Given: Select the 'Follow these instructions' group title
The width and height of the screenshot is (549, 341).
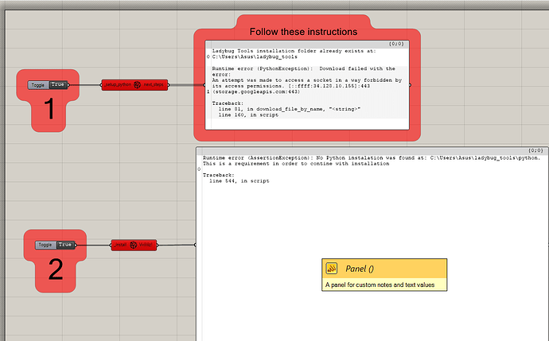Looking at the screenshot, I should (x=302, y=32).
